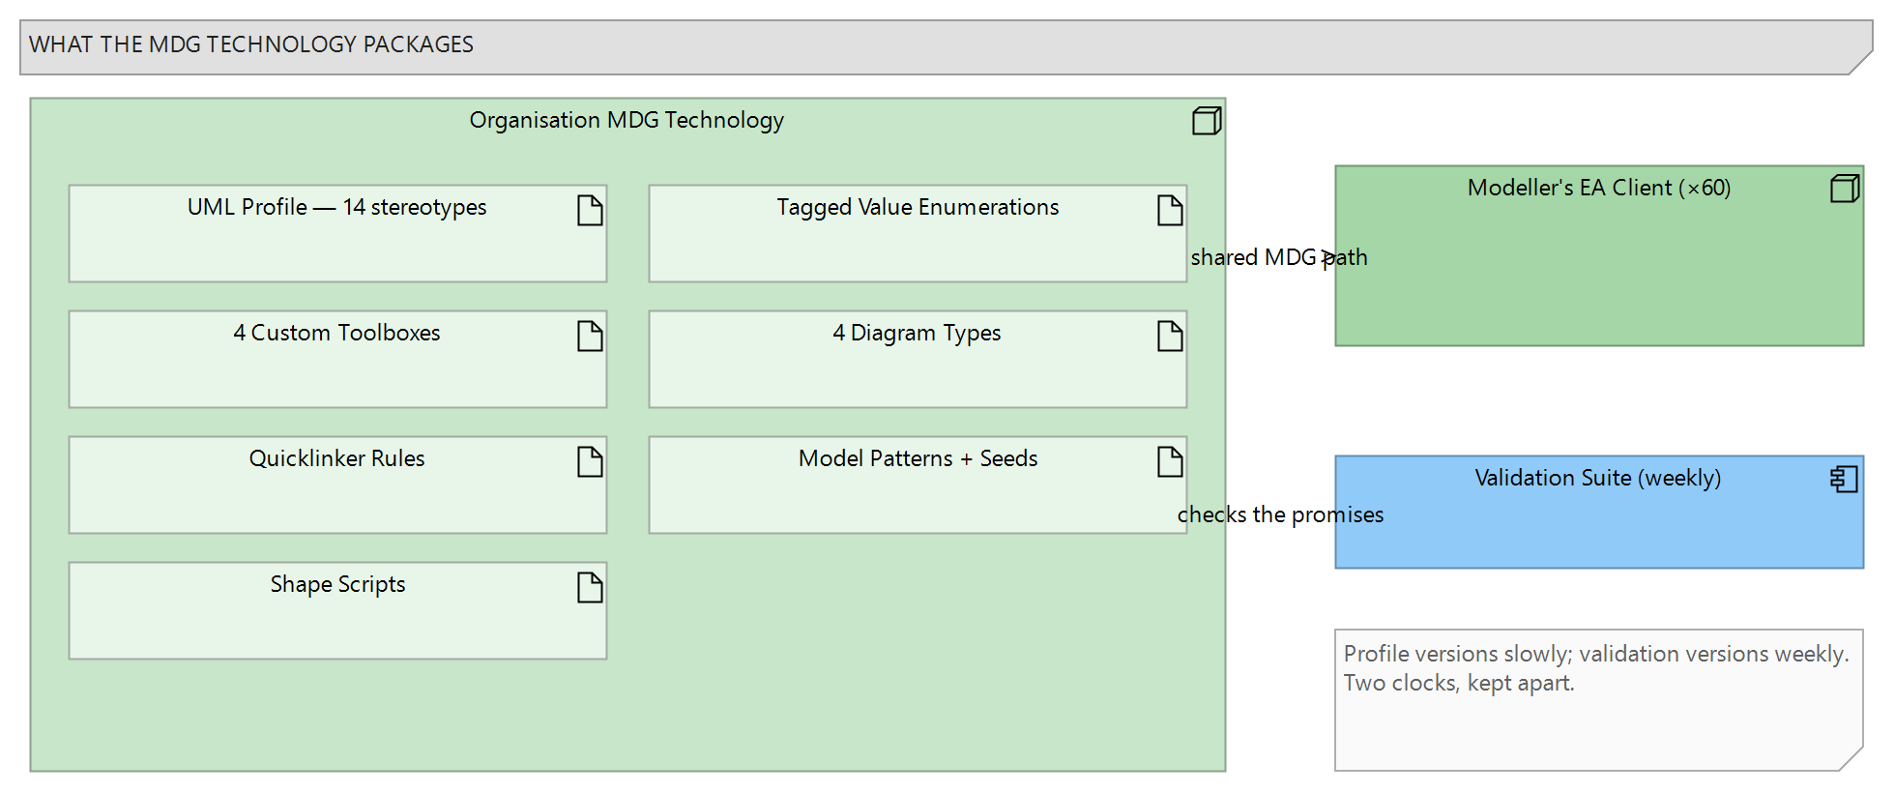This screenshot has width=1895, height=793.
Task: Click the node icon on Modeller's EA Client
Action: point(1845,189)
